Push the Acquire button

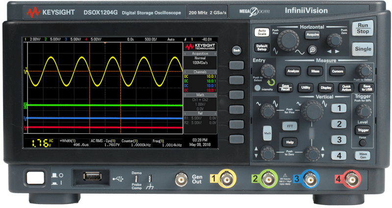(x=313, y=34)
